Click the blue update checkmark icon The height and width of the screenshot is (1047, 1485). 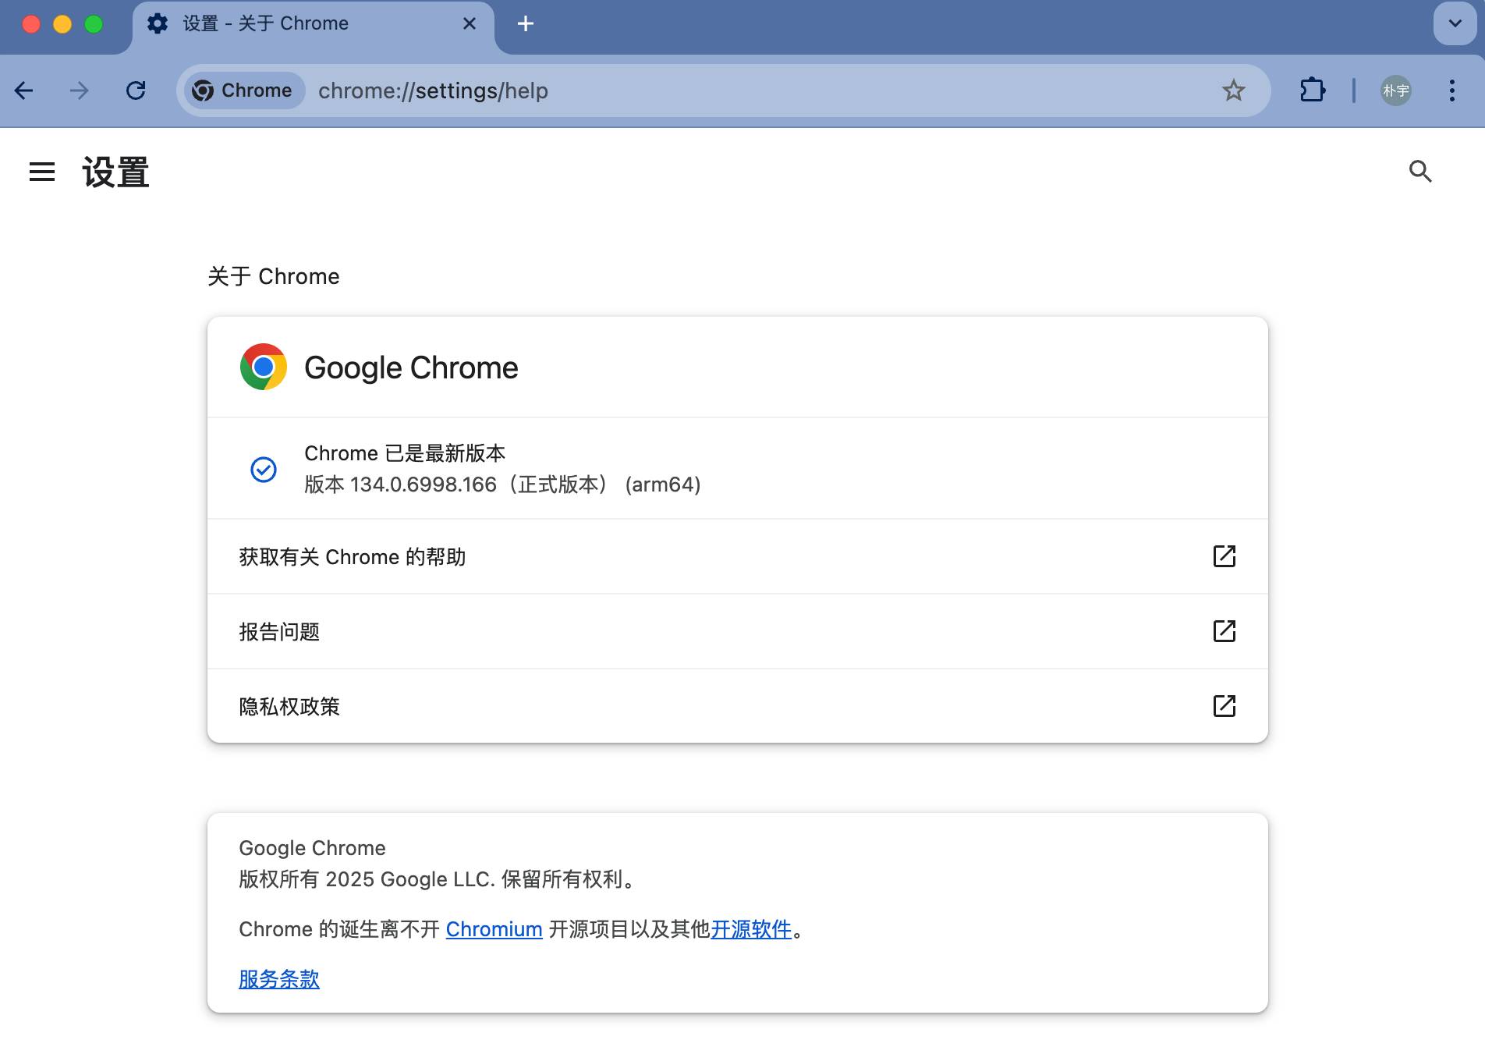(264, 469)
